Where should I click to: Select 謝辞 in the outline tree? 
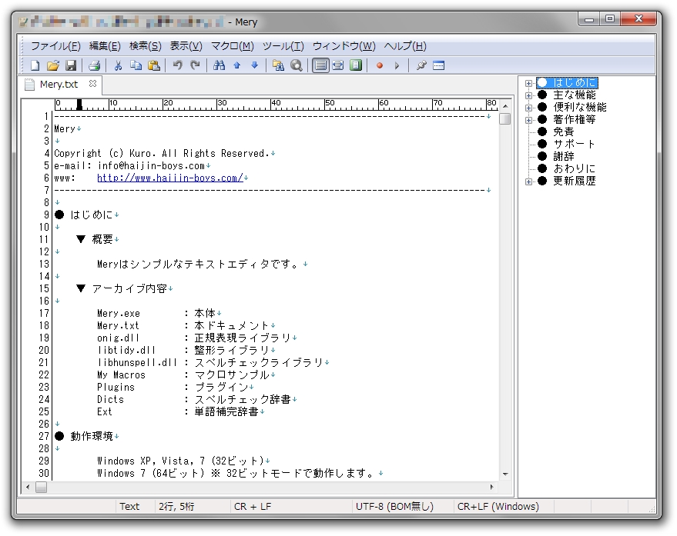pos(564,156)
